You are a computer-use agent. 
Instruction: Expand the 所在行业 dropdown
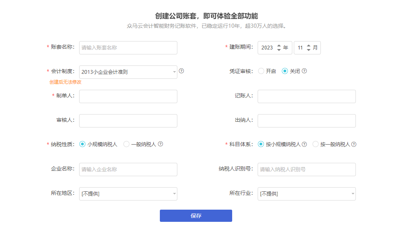point(307,194)
